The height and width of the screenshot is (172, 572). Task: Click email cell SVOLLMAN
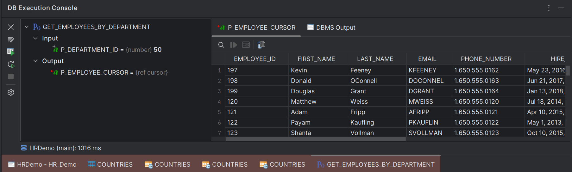coord(429,133)
